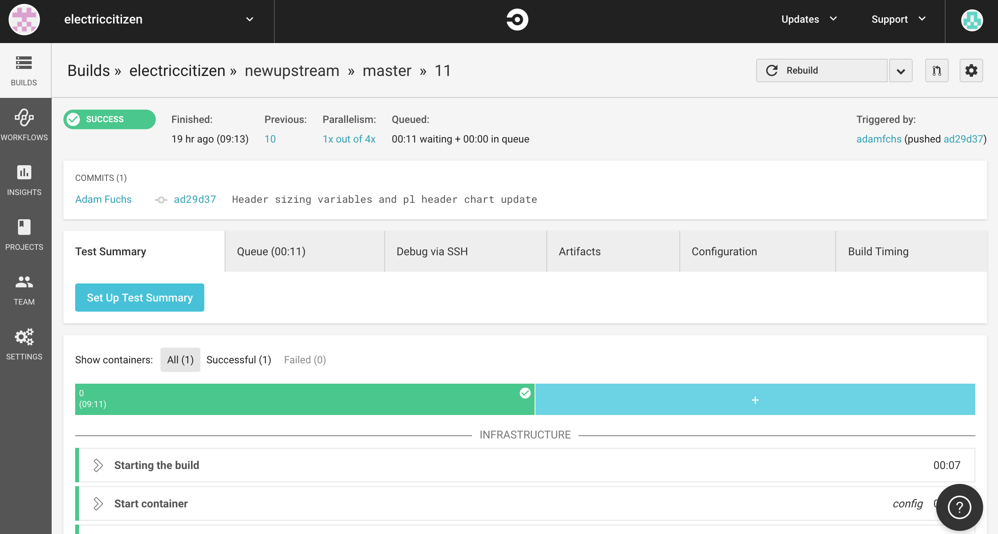
Task: Click the finished time 19 hr ago
Action: tap(210, 139)
